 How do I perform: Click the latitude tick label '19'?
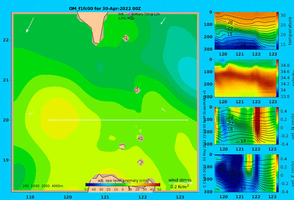(x=6, y=160)
